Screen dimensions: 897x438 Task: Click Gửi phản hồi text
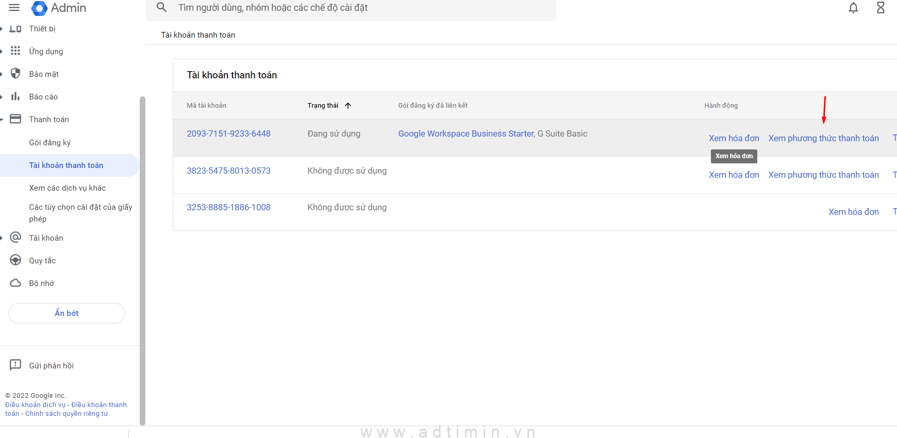click(x=52, y=366)
